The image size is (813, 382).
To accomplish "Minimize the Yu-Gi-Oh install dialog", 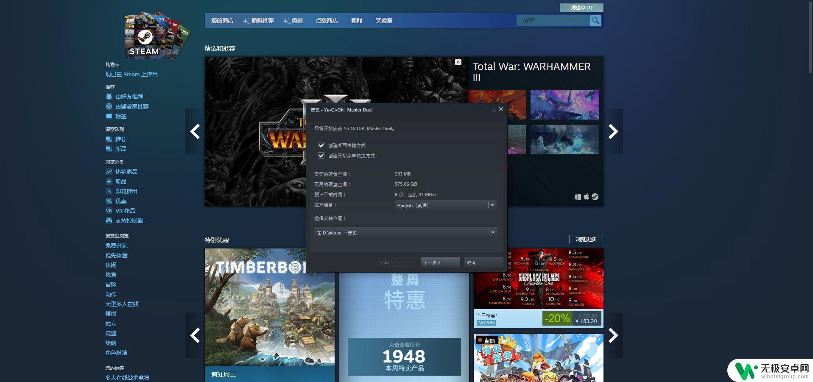I will 494,110.
